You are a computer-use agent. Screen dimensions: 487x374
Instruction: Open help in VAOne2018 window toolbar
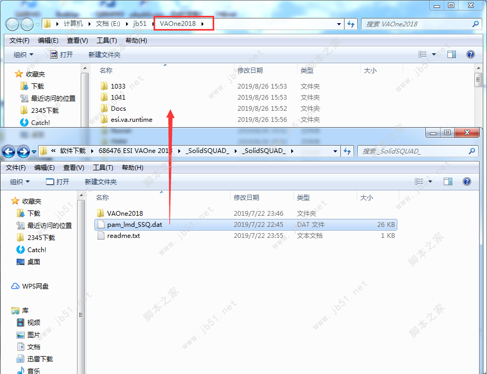click(470, 54)
